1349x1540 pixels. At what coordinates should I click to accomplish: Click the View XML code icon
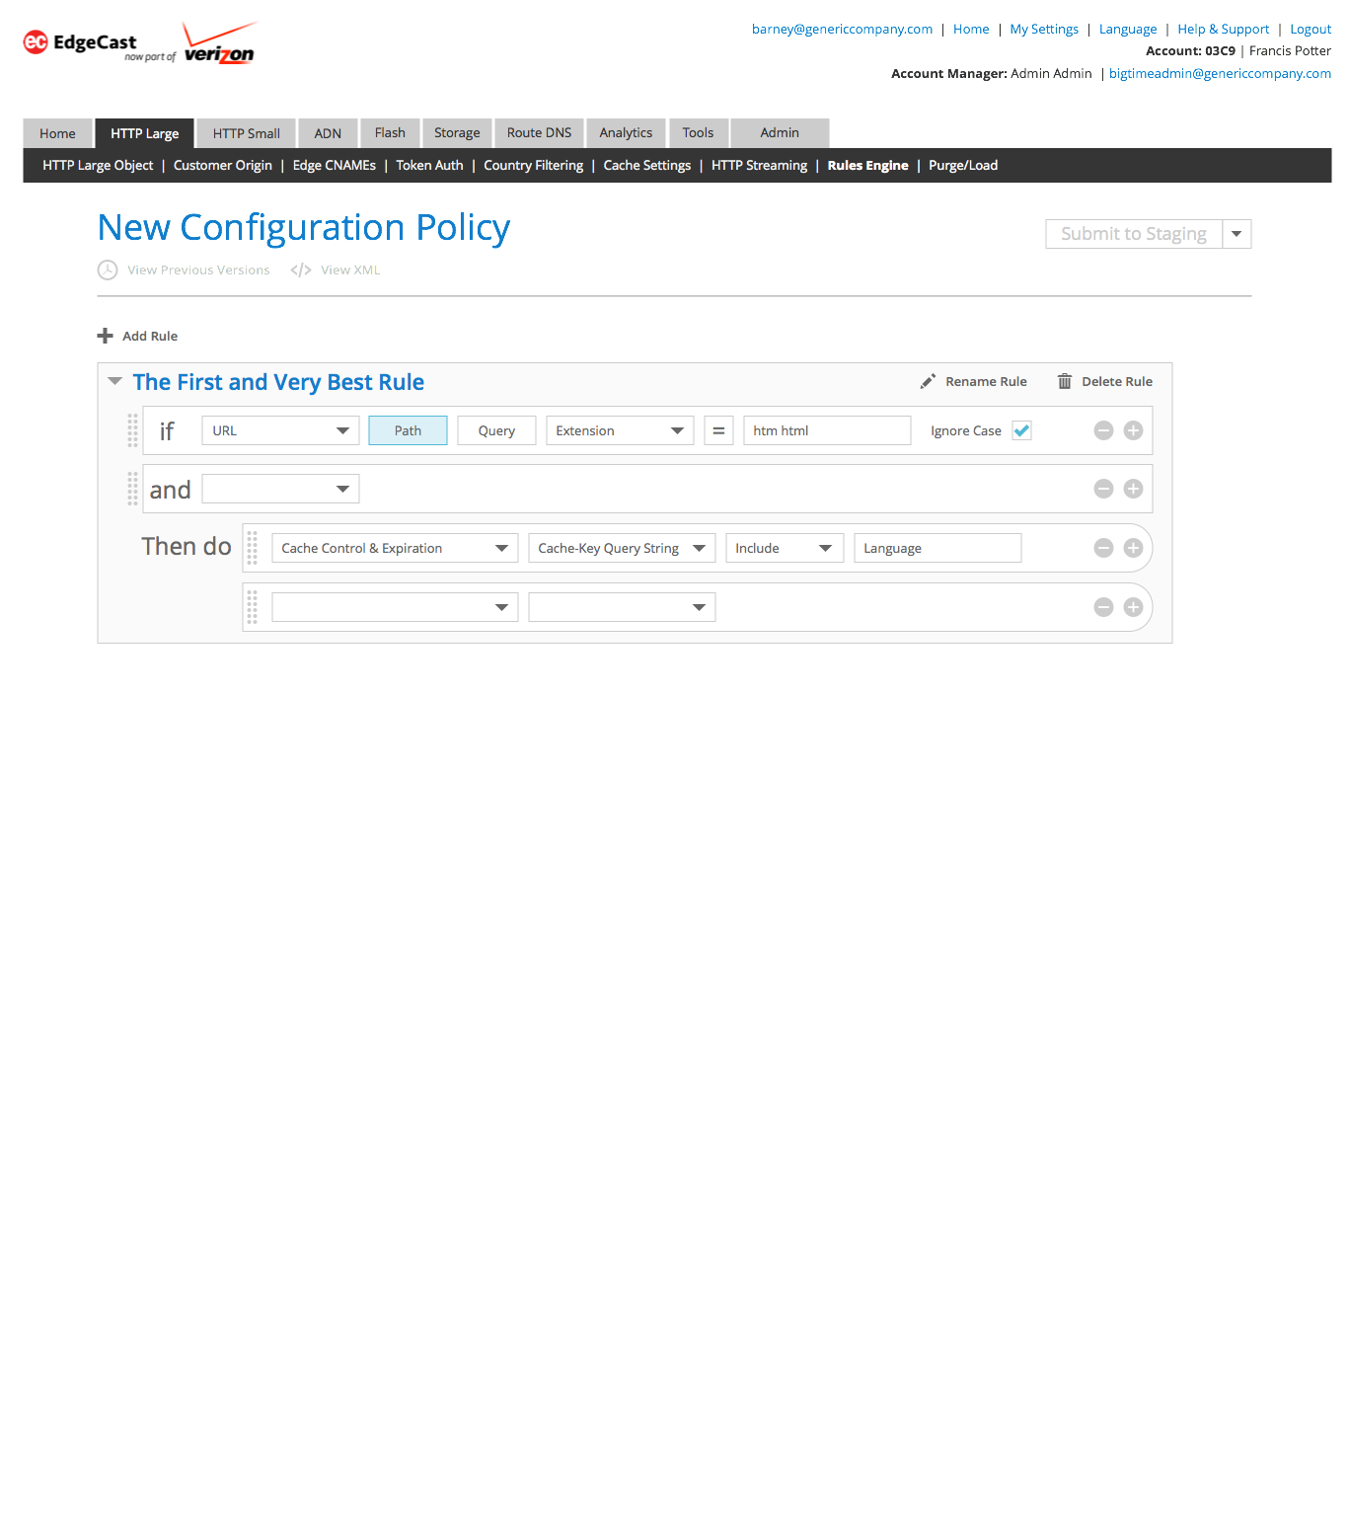301,269
